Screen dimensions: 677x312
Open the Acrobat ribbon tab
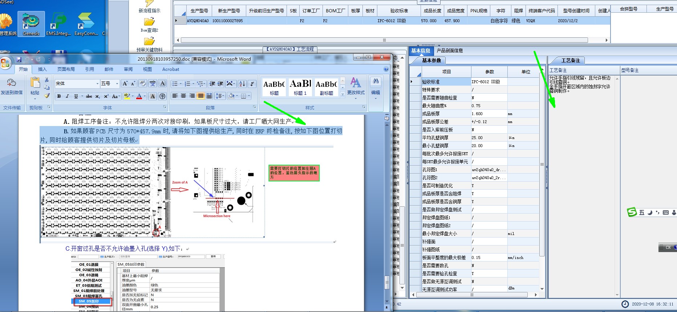tap(171, 69)
